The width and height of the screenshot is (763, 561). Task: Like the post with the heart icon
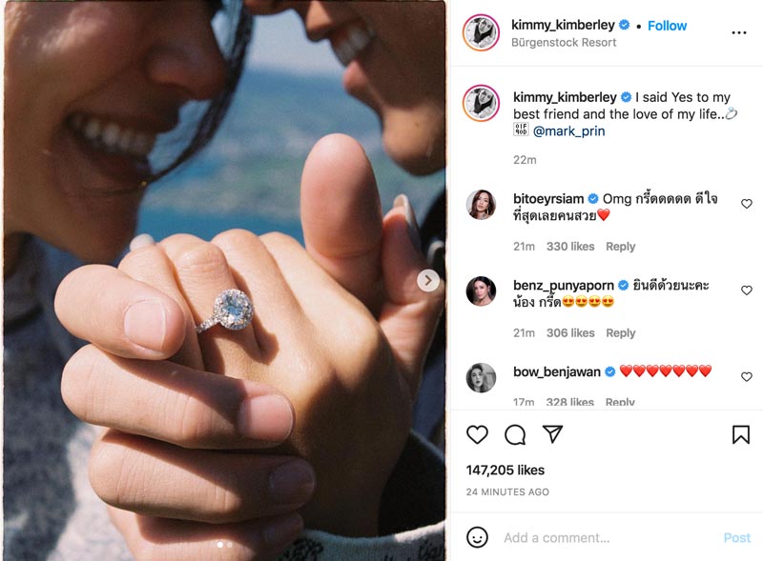pyautogui.click(x=477, y=434)
